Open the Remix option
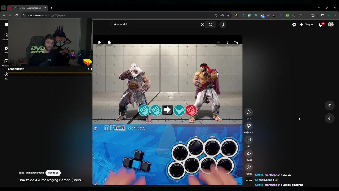The image size is (339, 191). tap(249, 167)
